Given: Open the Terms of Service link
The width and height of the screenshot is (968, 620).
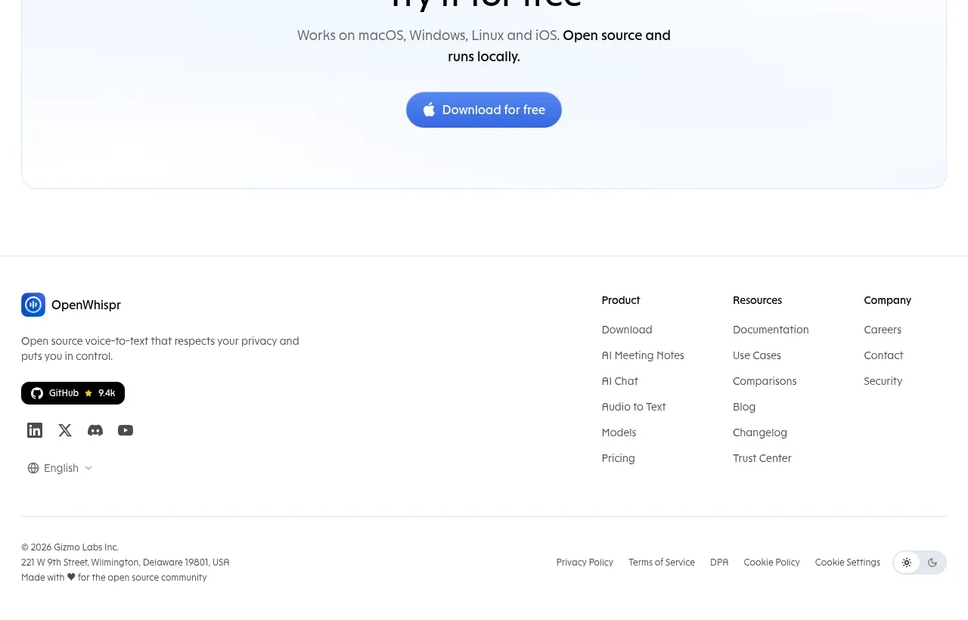Looking at the screenshot, I should point(662,563).
